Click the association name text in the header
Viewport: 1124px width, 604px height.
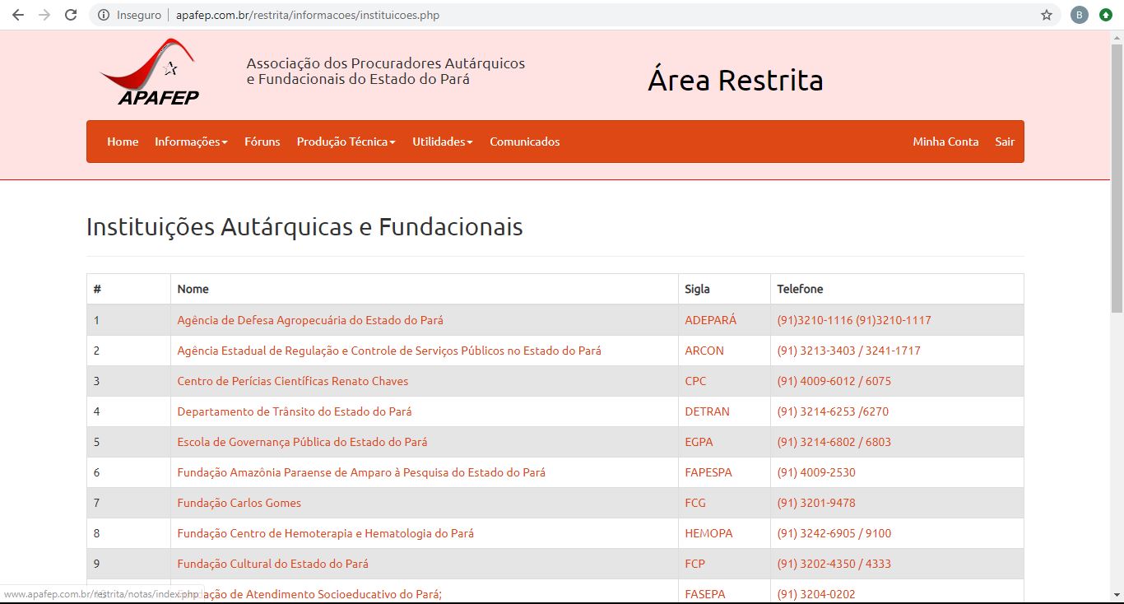pyautogui.click(x=385, y=72)
